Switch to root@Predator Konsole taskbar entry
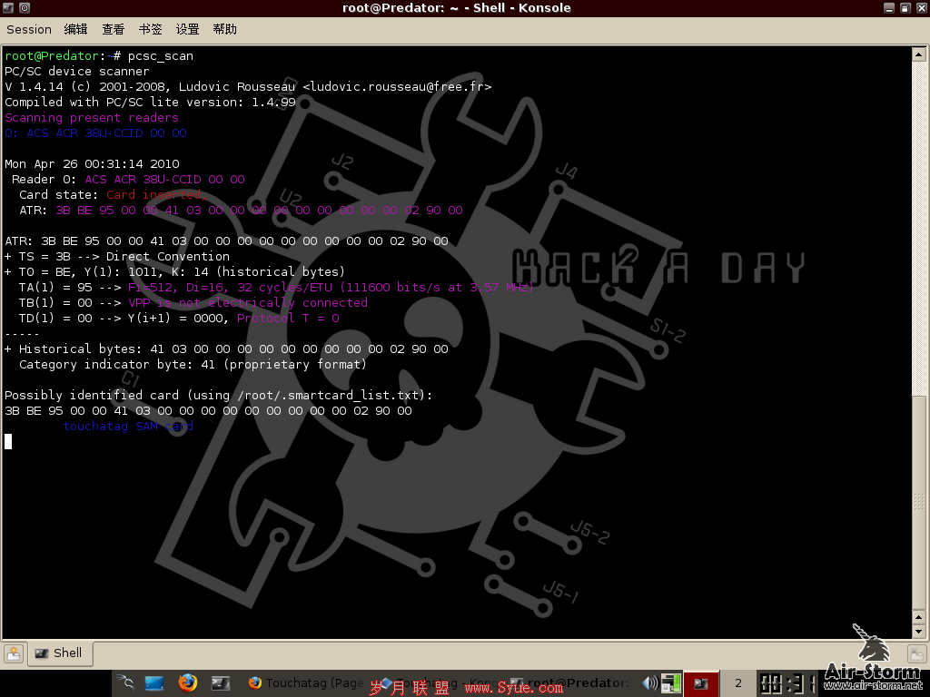This screenshot has width=930, height=697. click(569, 682)
